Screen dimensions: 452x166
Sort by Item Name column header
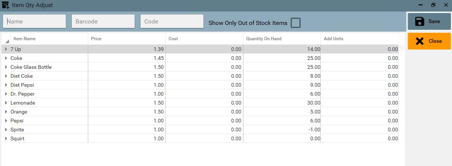pyautogui.click(x=49, y=39)
